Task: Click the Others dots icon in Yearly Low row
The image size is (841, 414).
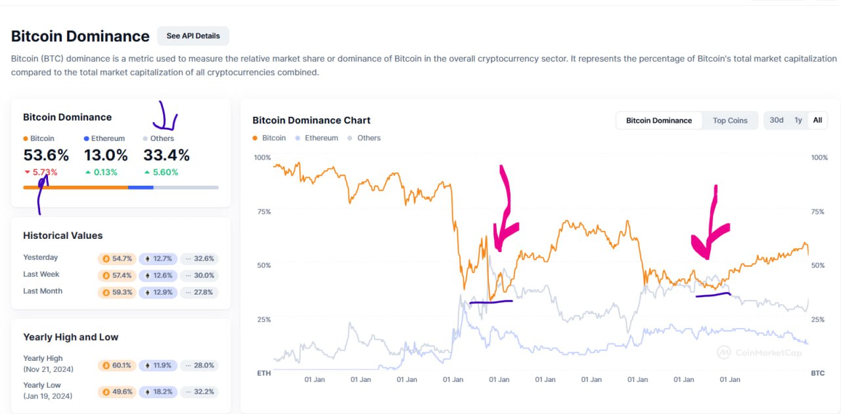Action: pos(187,392)
